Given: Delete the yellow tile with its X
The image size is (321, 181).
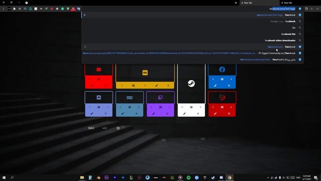Looking at the screenshot, I should coord(168,85).
